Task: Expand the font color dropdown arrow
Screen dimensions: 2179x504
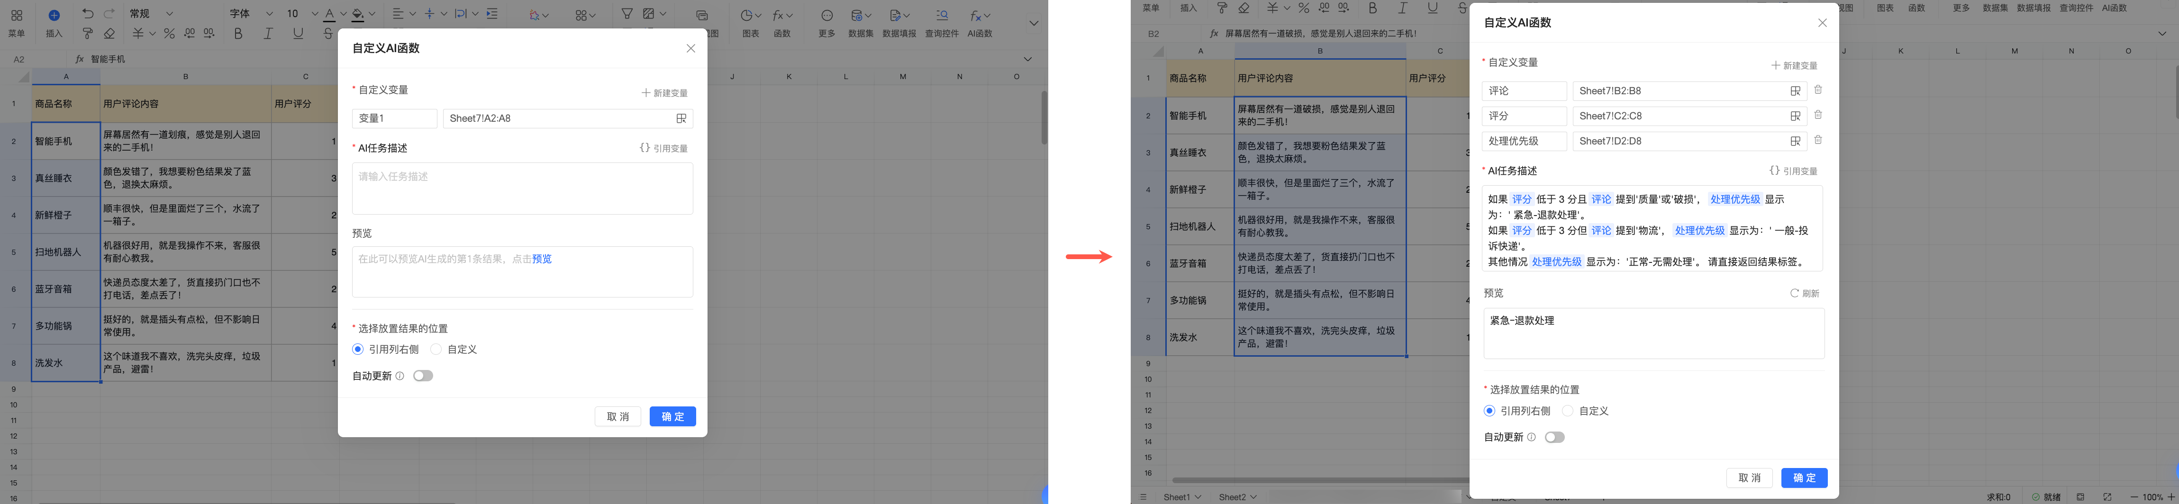Action: pyautogui.click(x=344, y=14)
